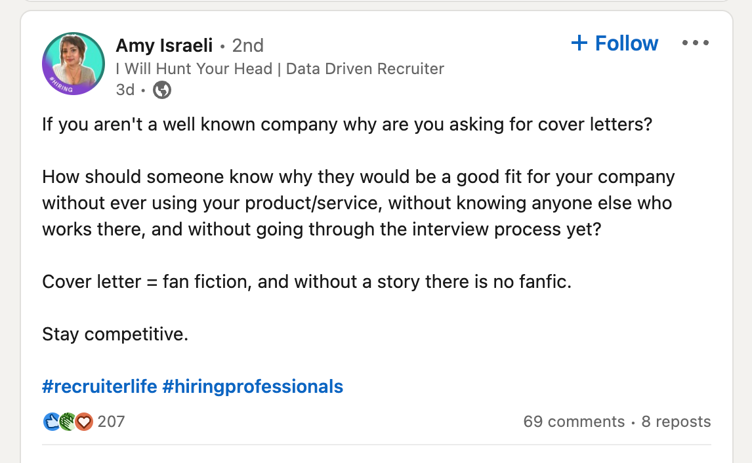Click the 2nd degree connection label

[x=248, y=45]
